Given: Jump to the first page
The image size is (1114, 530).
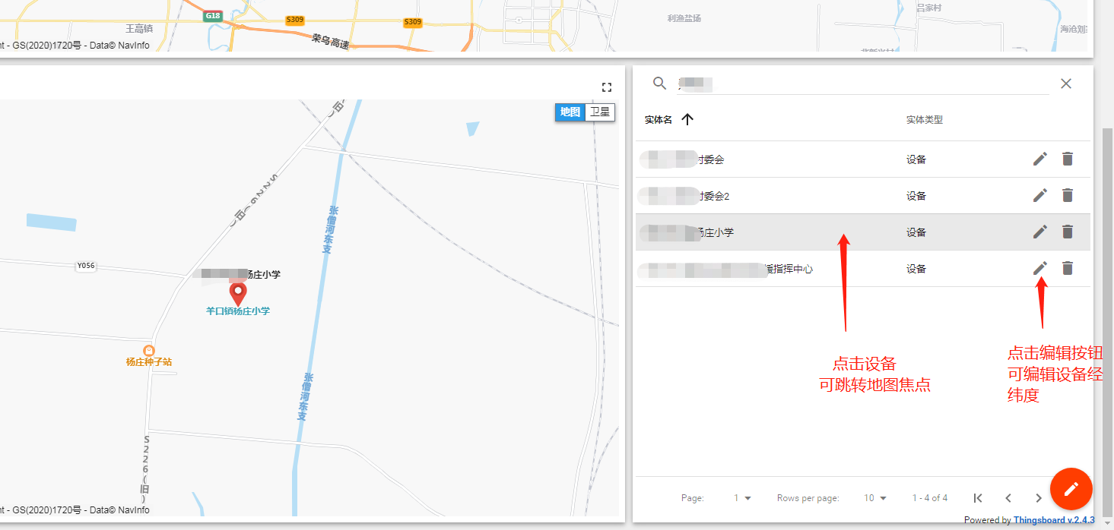Looking at the screenshot, I should click(978, 498).
